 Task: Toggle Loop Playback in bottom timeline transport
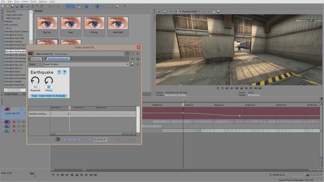click(58, 175)
